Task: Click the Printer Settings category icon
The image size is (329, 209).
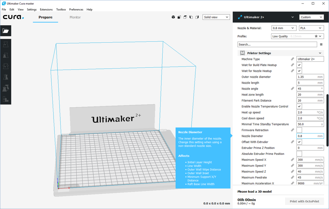Action: [x=242, y=53]
